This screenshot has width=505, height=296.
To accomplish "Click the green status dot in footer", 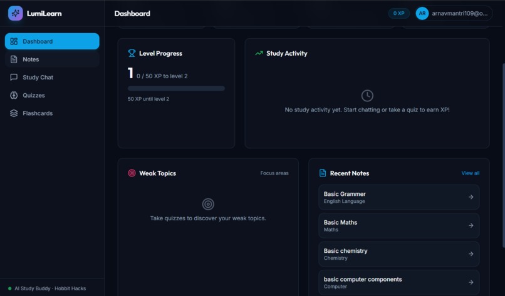I will pos(9,288).
